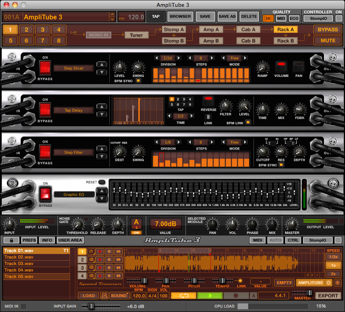Viewport: 345px width, 312px height.
Task: Solo Speed Trainer track 1
Action: 109,252
